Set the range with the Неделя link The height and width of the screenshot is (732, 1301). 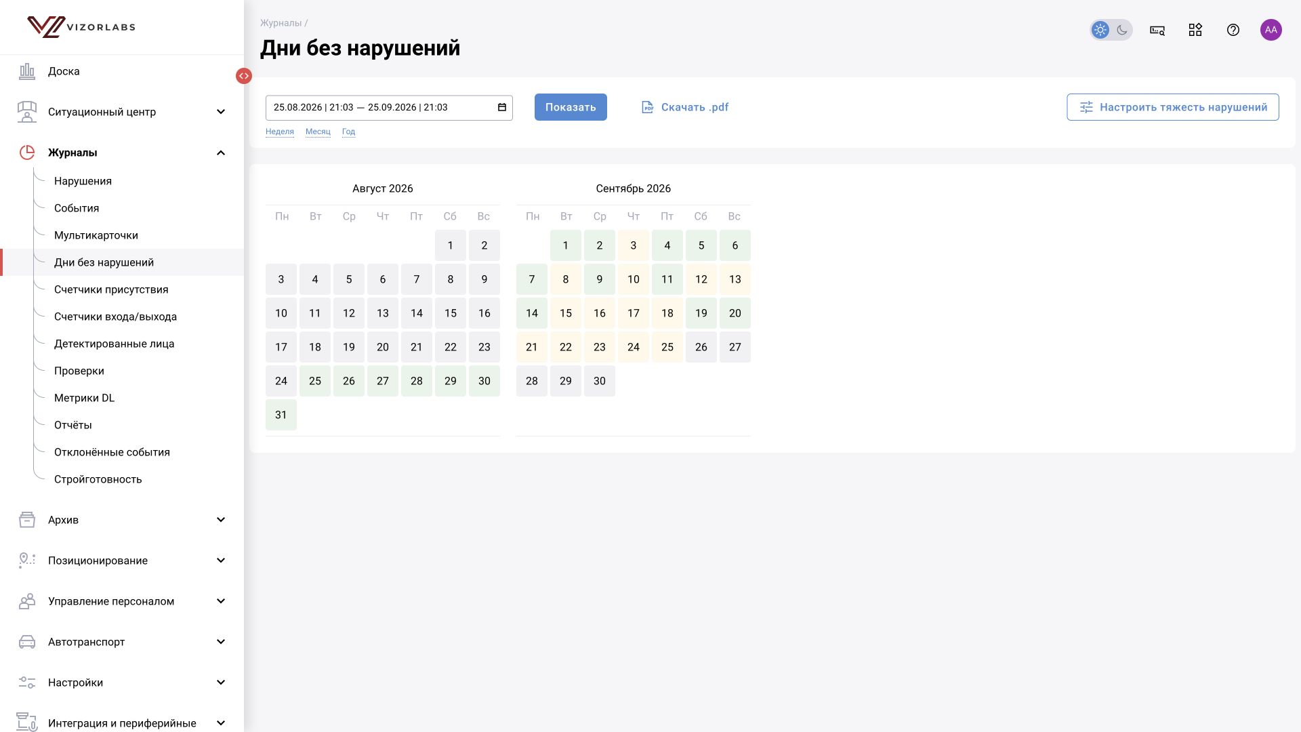point(280,131)
